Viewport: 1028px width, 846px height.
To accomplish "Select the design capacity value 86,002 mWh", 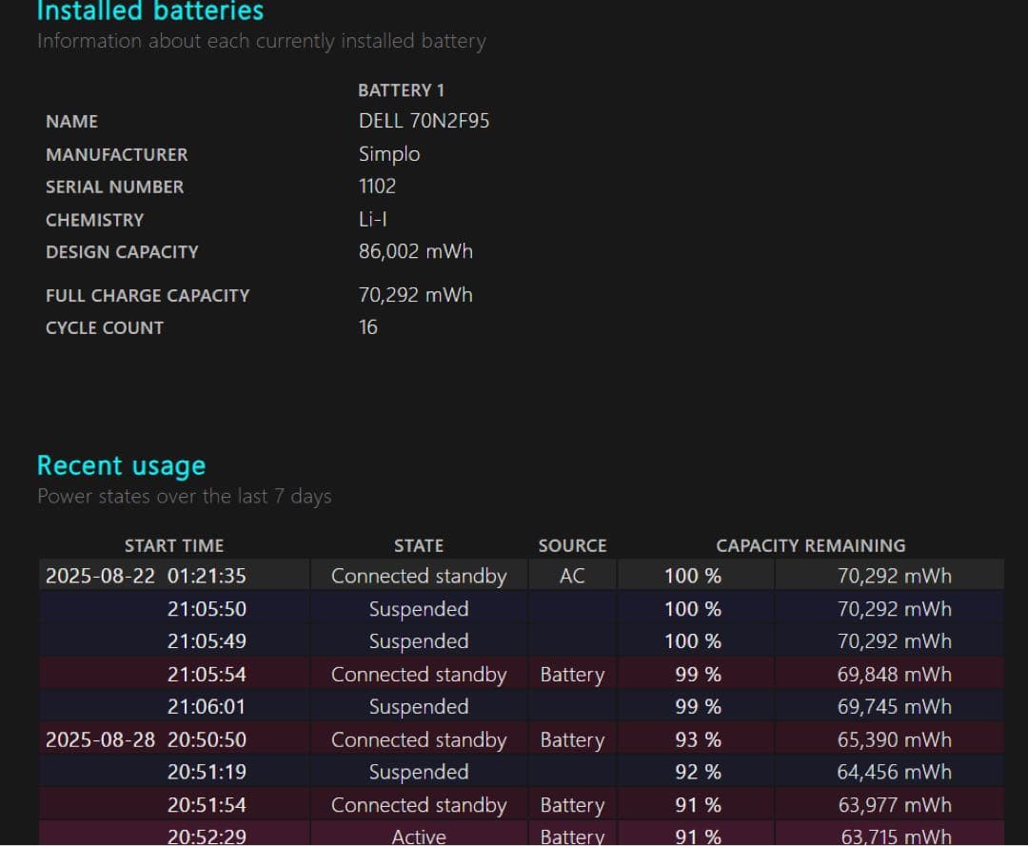I will click(415, 251).
